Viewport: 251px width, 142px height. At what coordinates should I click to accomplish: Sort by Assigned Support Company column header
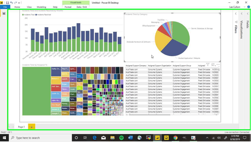[136, 66]
